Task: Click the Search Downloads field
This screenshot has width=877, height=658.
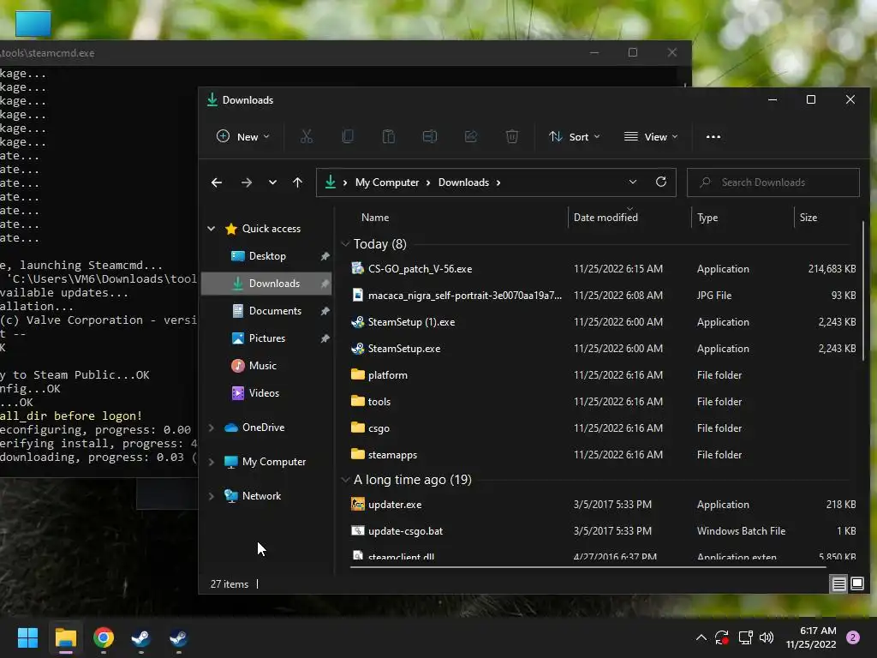Action: 773,182
